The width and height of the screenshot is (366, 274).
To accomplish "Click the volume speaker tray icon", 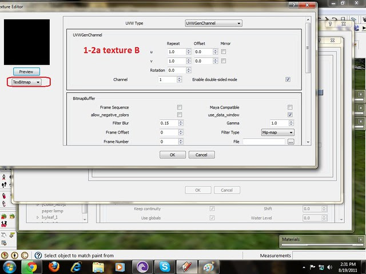I will coord(329,267).
